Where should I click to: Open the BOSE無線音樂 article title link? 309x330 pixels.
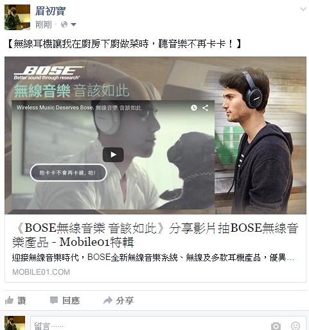click(155, 235)
